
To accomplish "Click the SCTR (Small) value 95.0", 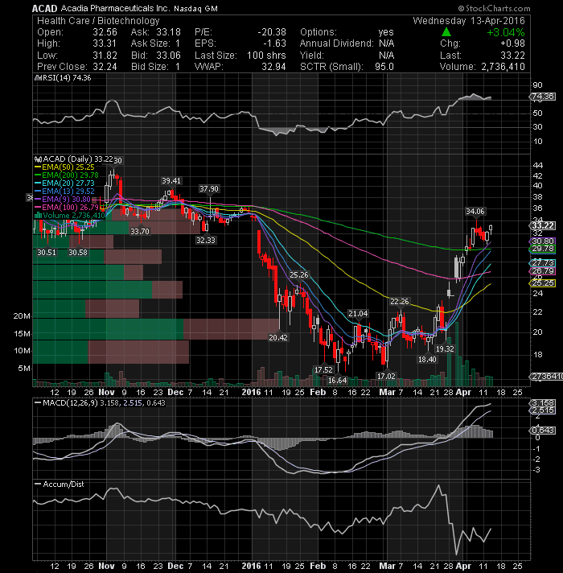I will tap(384, 67).
